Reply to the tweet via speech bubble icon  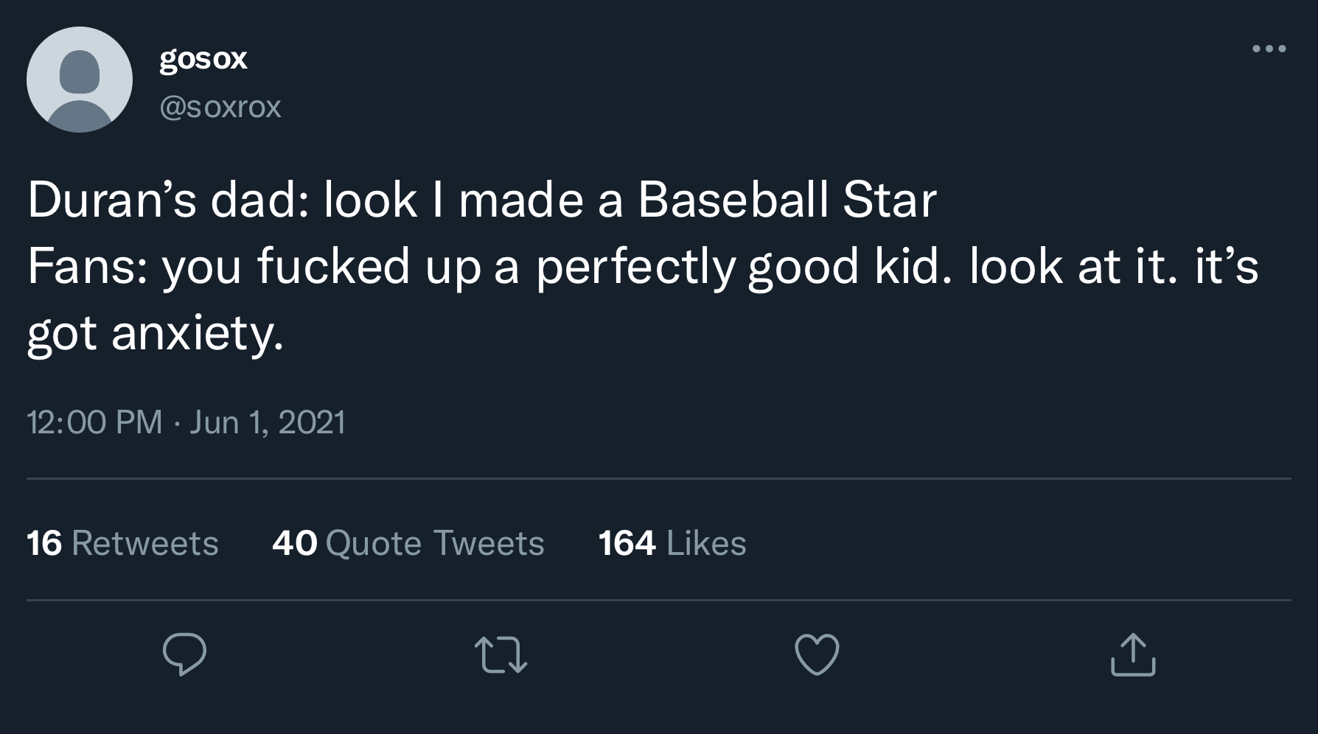(x=184, y=654)
